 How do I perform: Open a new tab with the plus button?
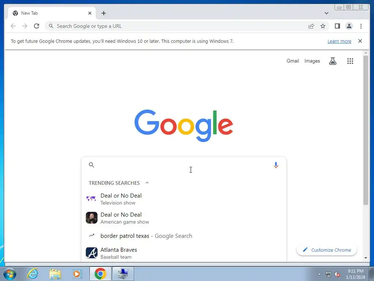pyautogui.click(x=103, y=13)
